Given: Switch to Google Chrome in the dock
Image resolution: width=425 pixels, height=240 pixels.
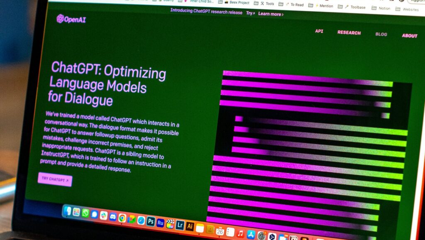Looking at the screenshot, I should coord(122,218).
